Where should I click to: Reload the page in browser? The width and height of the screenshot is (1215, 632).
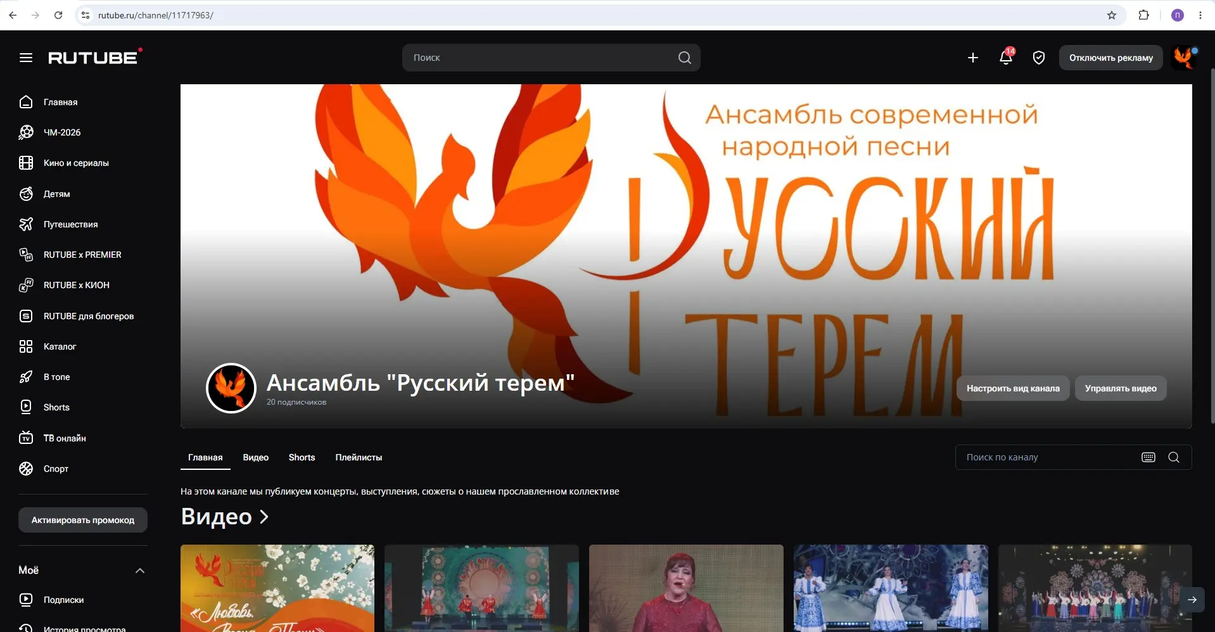(x=58, y=15)
